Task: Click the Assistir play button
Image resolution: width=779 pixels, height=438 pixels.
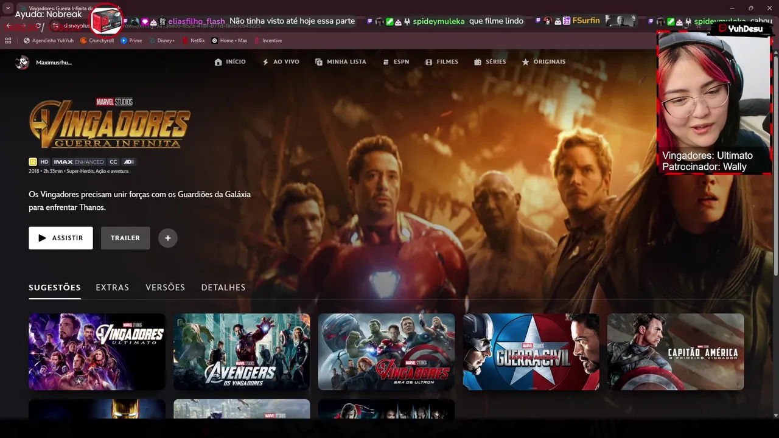Action: [x=61, y=238]
